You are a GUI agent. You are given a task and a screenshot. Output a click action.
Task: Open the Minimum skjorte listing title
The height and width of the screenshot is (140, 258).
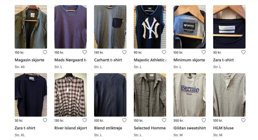coord(189,60)
